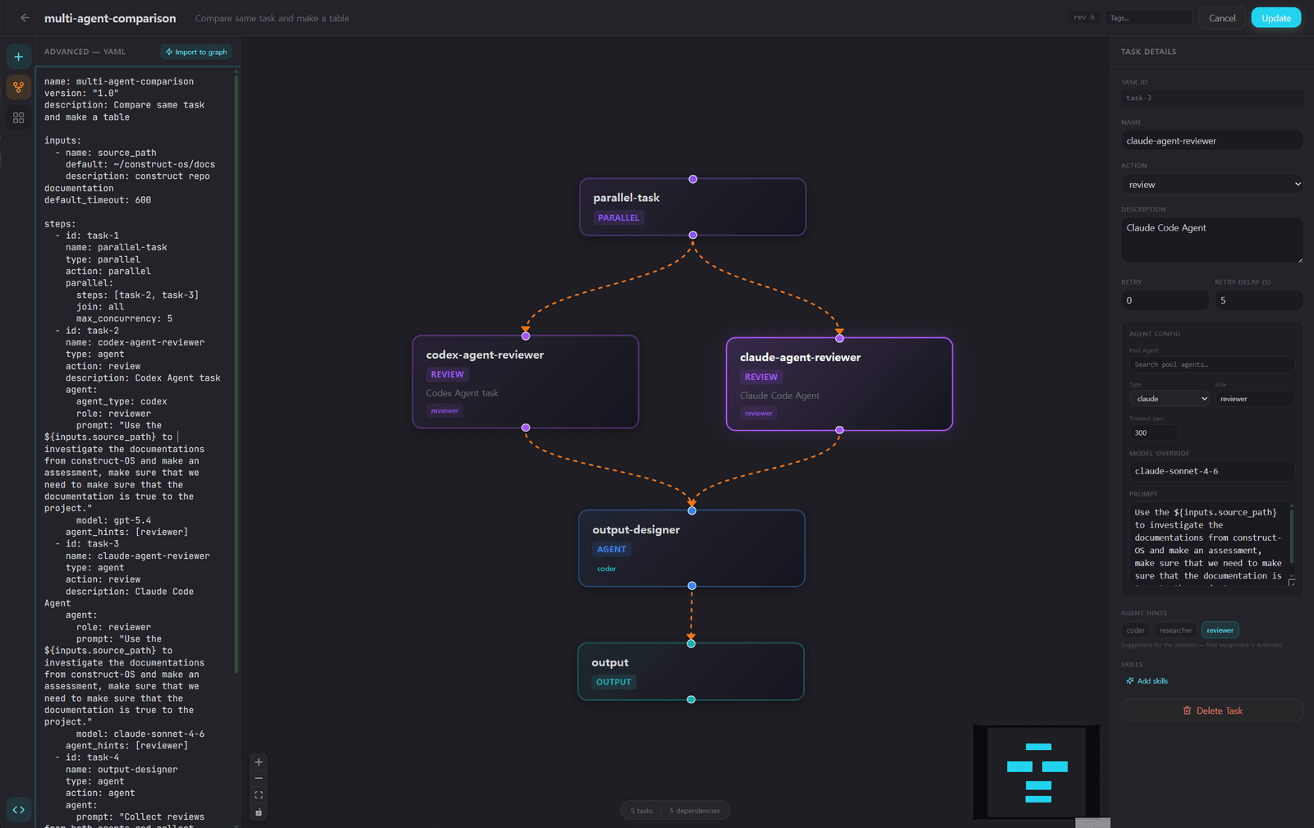The width and height of the screenshot is (1314, 828).
Task: Edit the Description text area
Action: tap(1212, 240)
